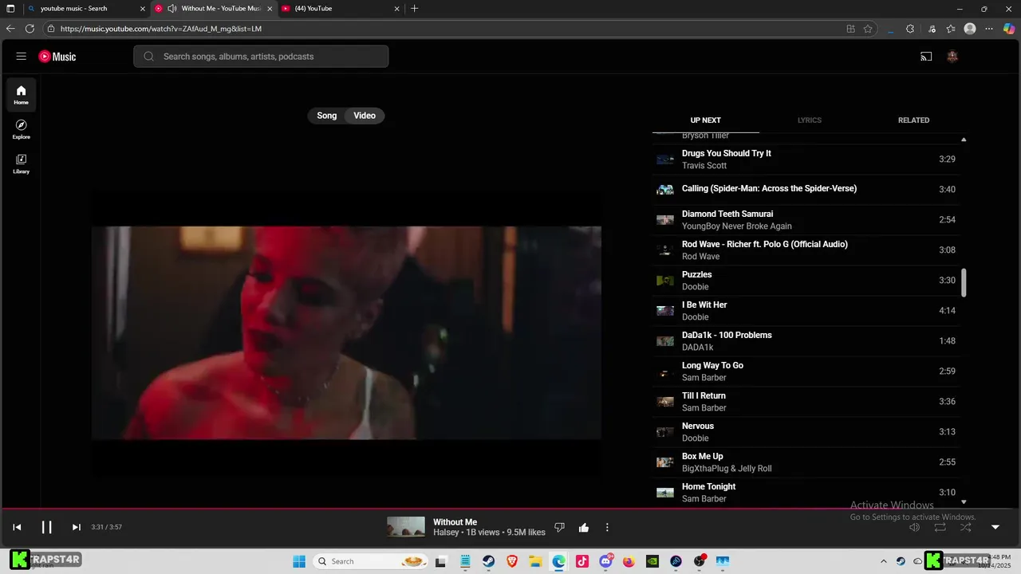Collapse the player page with the down arrow
1021x574 pixels.
click(x=995, y=527)
